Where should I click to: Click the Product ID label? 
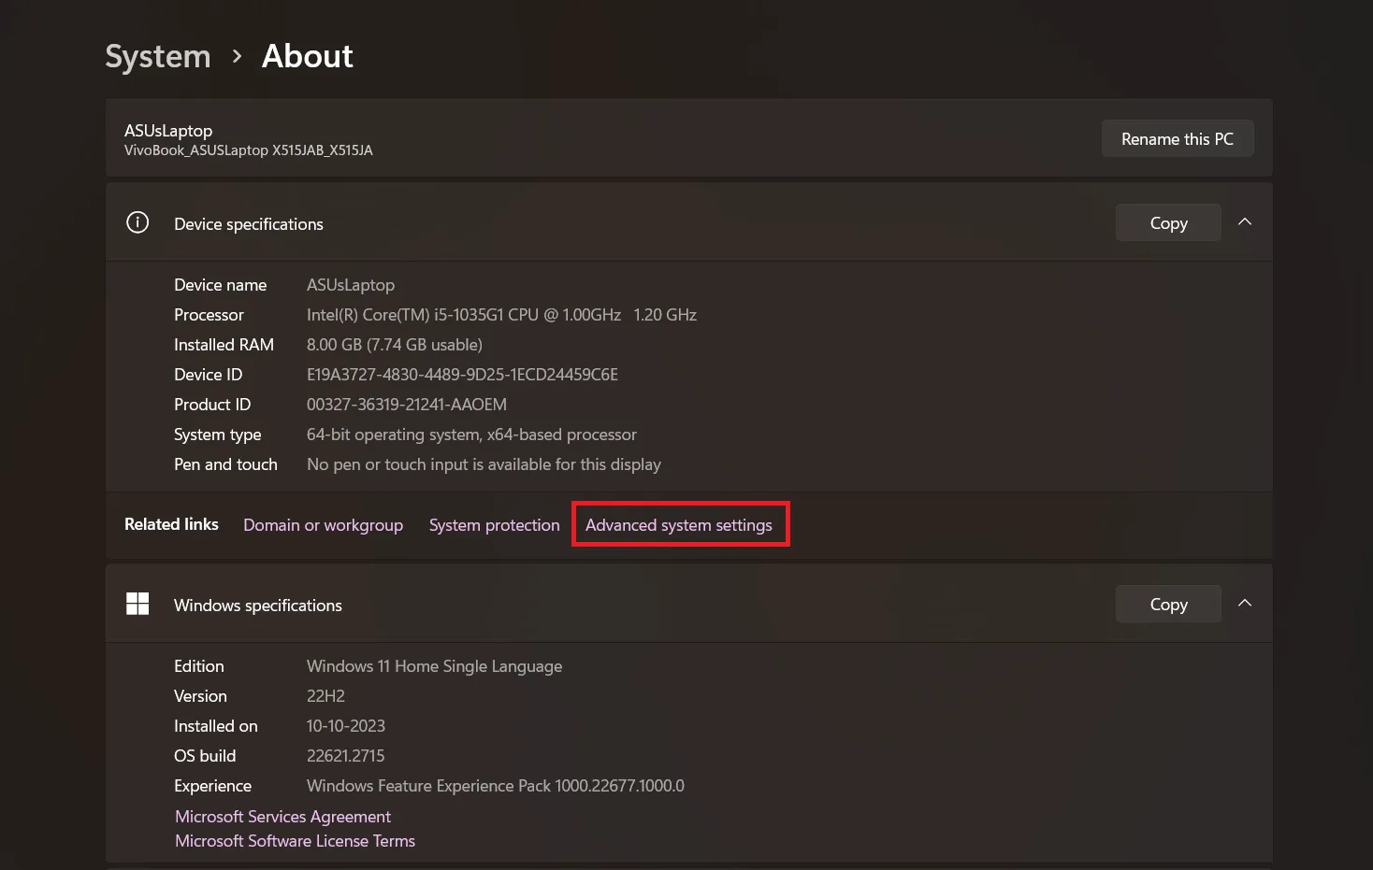coord(212,405)
